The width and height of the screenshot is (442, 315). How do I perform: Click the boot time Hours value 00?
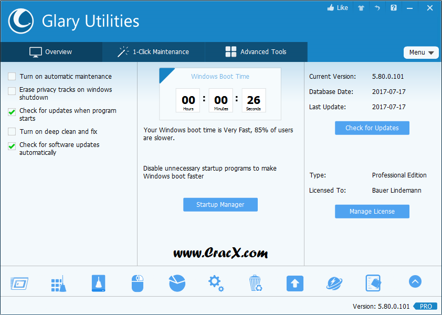(x=188, y=100)
